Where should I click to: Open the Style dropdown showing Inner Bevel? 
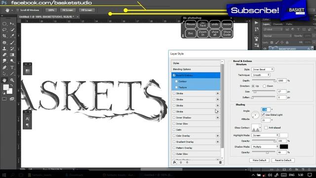263,69
